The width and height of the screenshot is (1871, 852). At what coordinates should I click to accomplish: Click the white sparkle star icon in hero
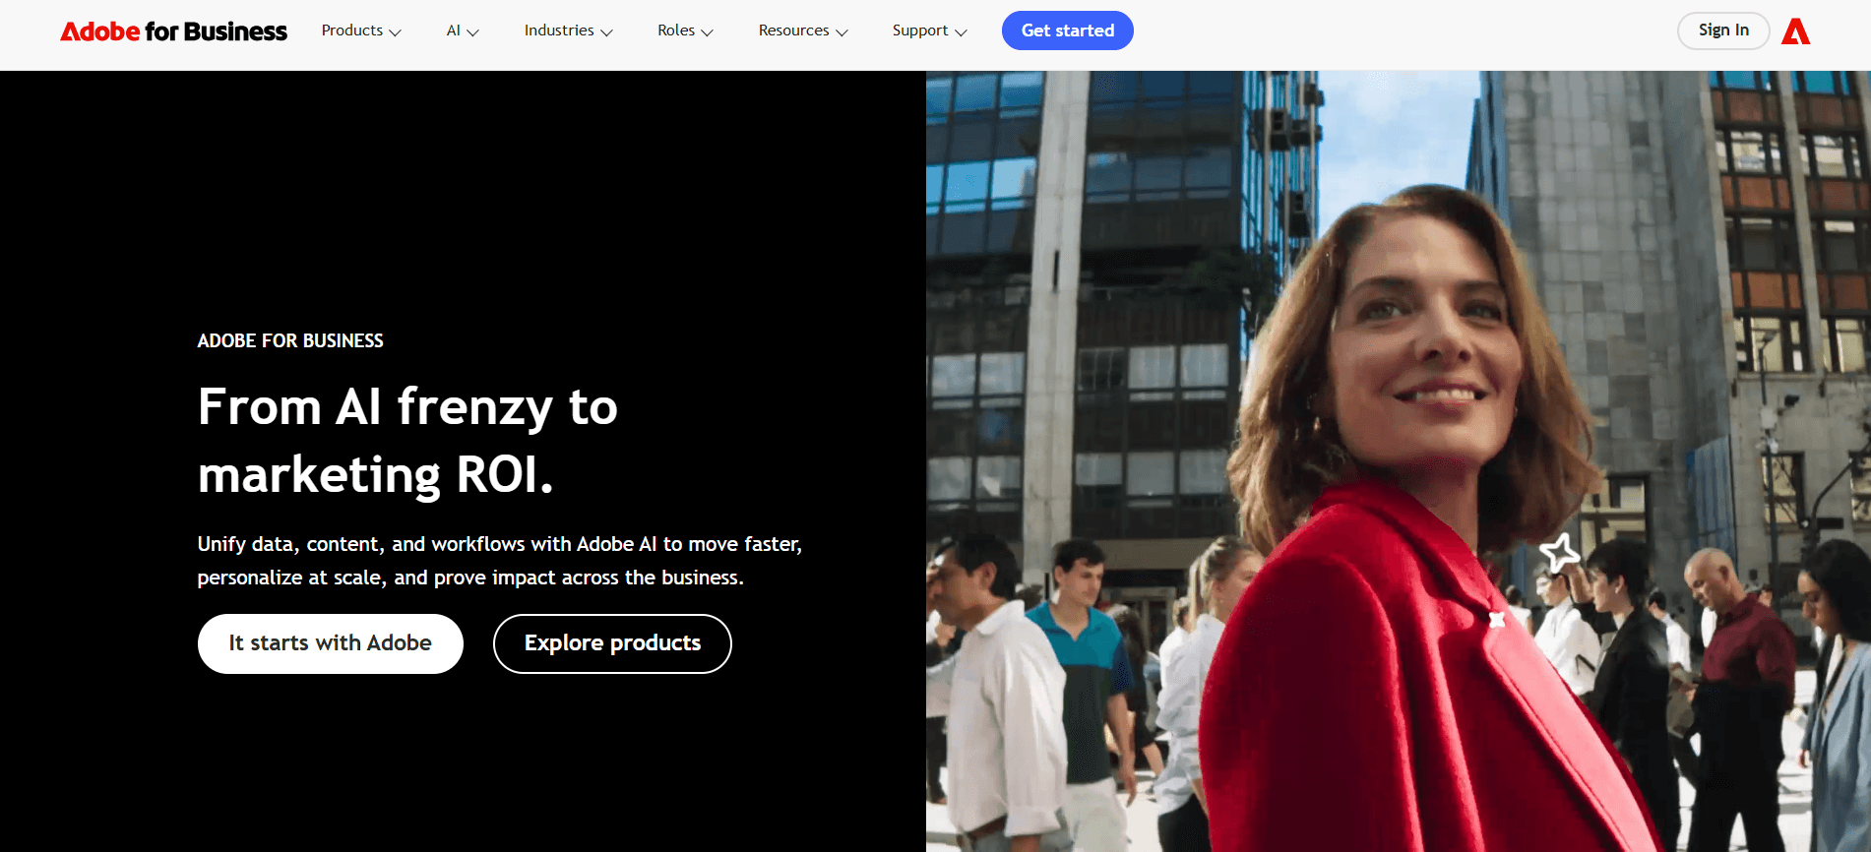click(1560, 551)
